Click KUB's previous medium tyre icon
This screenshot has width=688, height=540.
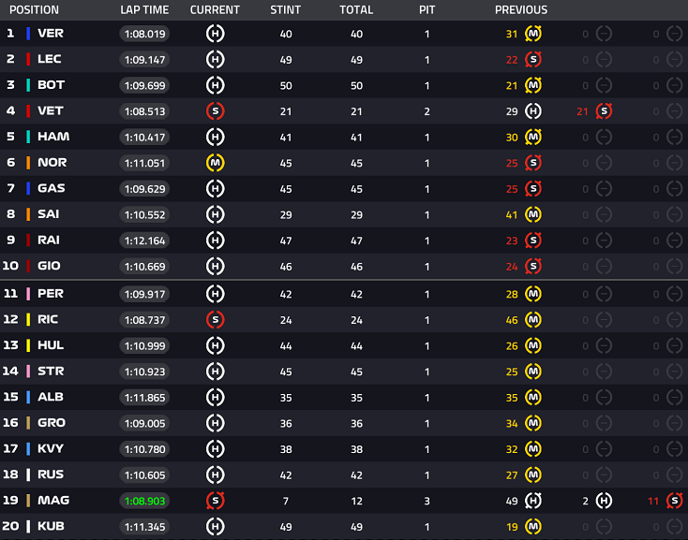pos(533,526)
